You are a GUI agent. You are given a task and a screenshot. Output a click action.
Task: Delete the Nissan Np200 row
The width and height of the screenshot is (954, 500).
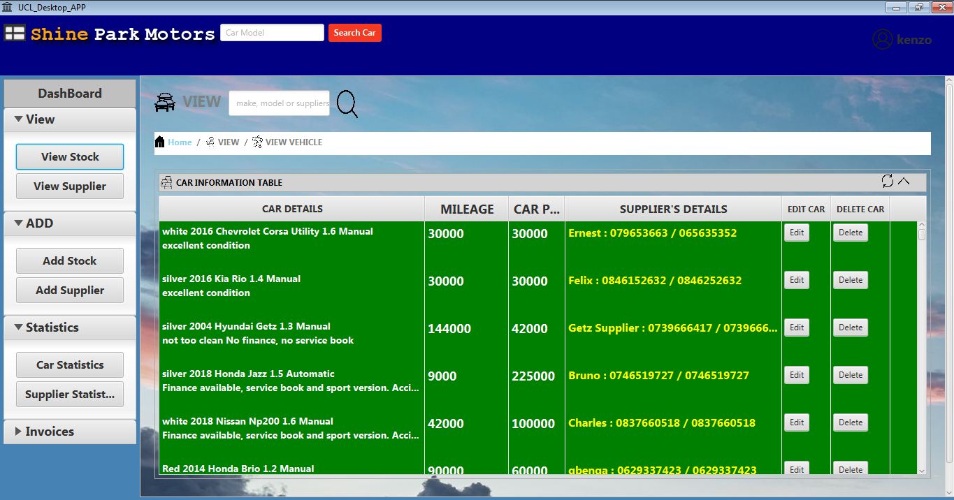click(851, 422)
